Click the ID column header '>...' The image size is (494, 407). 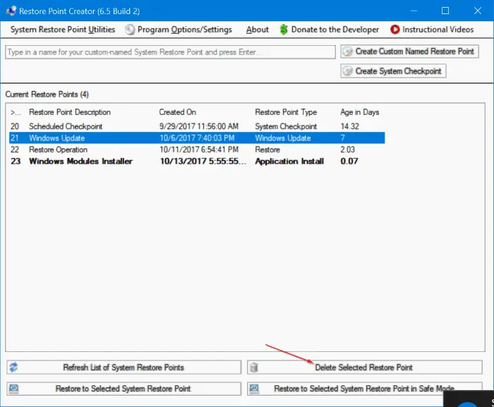click(16, 112)
